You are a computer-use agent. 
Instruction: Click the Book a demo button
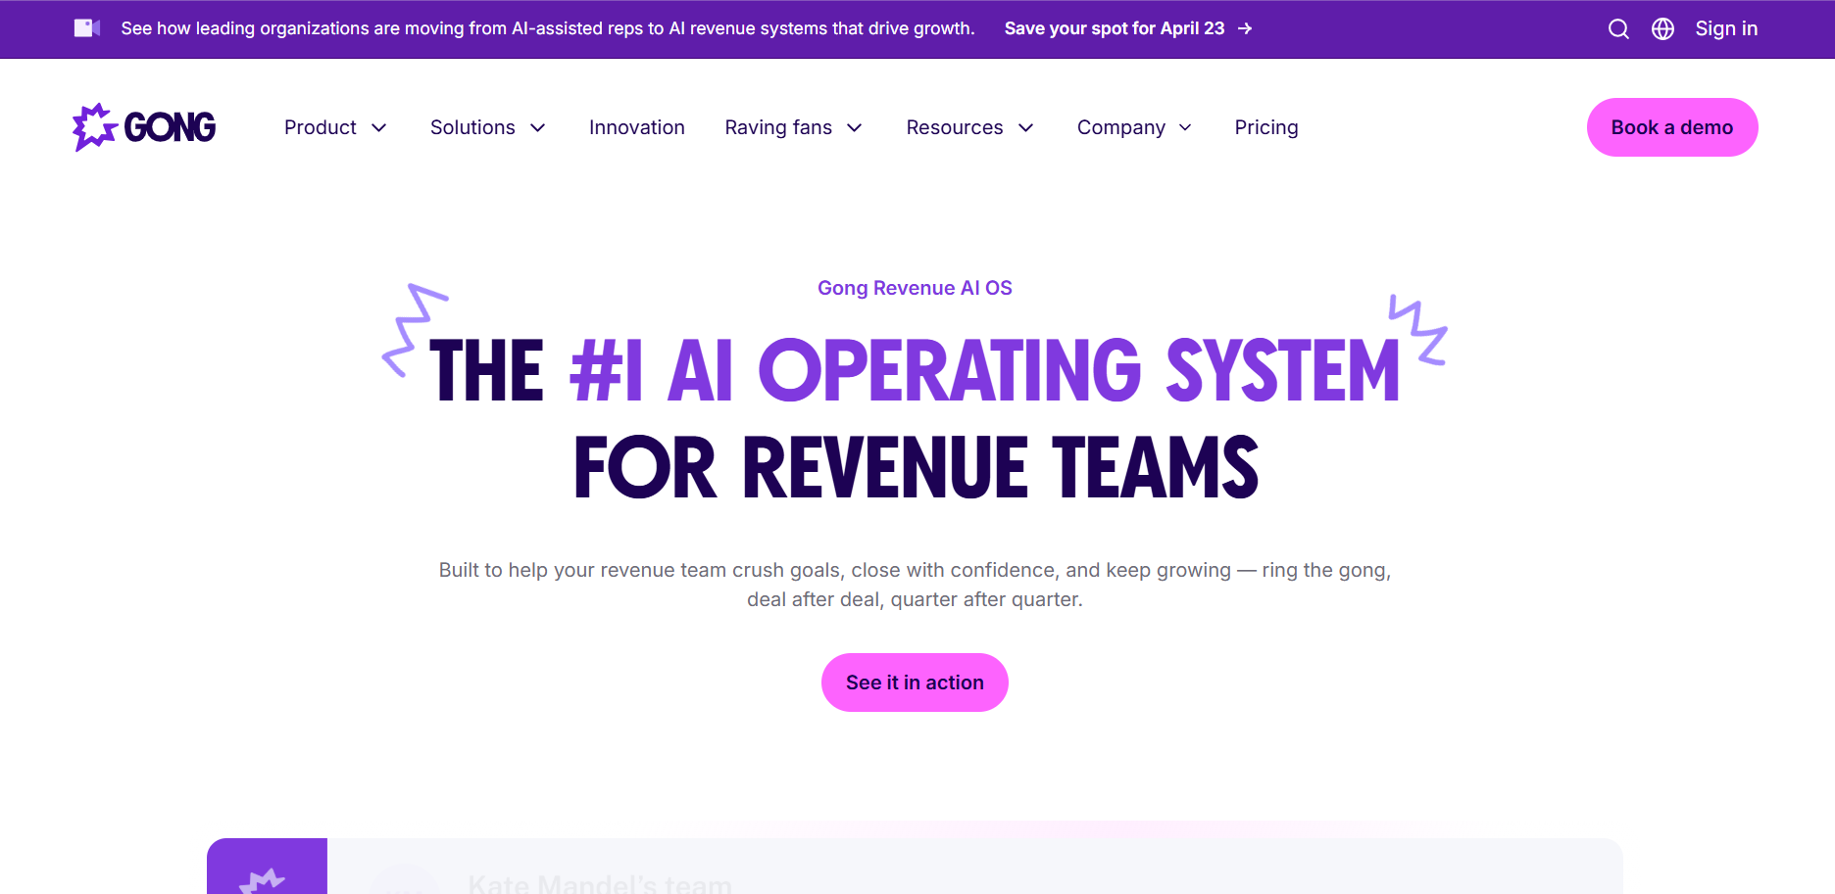(1672, 127)
